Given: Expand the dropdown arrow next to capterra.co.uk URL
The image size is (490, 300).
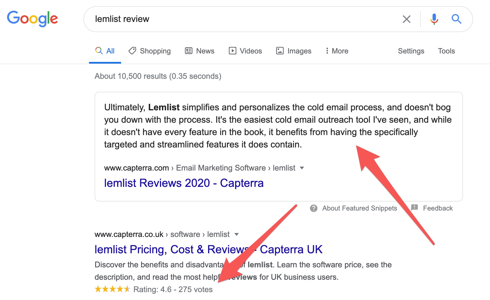Looking at the screenshot, I should click(237, 234).
